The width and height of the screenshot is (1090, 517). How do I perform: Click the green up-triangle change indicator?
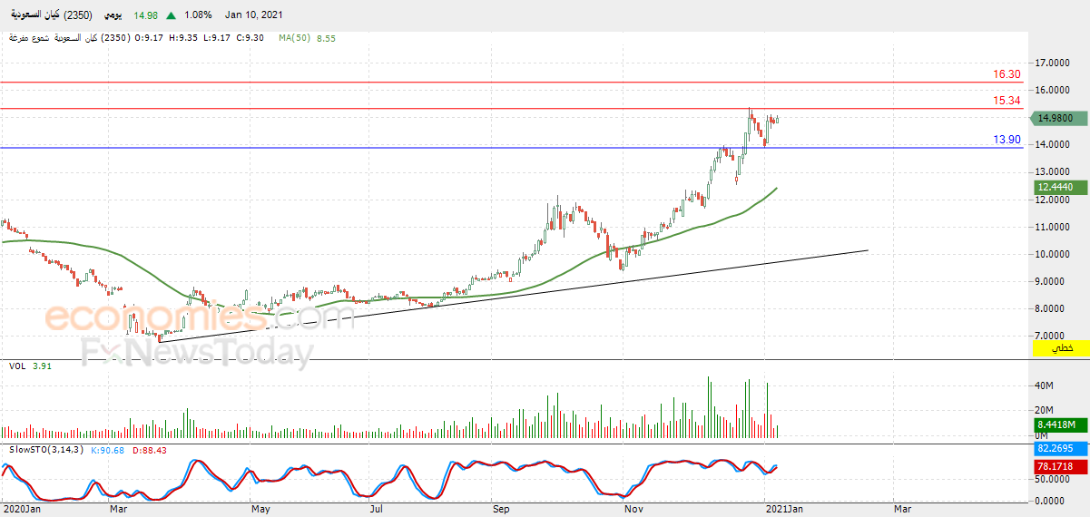point(172,15)
